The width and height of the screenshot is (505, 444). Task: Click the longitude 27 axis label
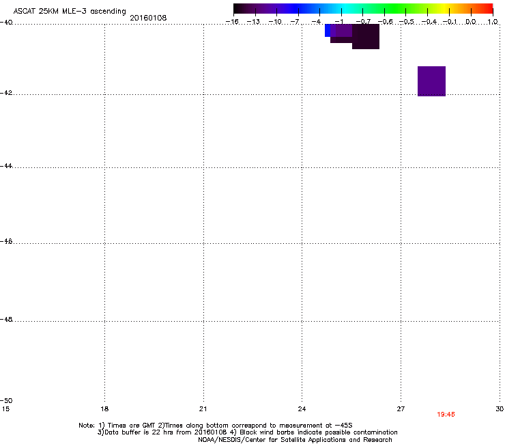tap(401, 409)
